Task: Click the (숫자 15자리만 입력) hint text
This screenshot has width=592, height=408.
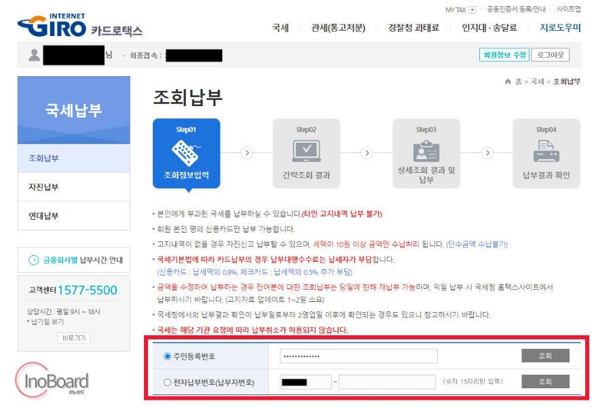Action: [473, 381]
